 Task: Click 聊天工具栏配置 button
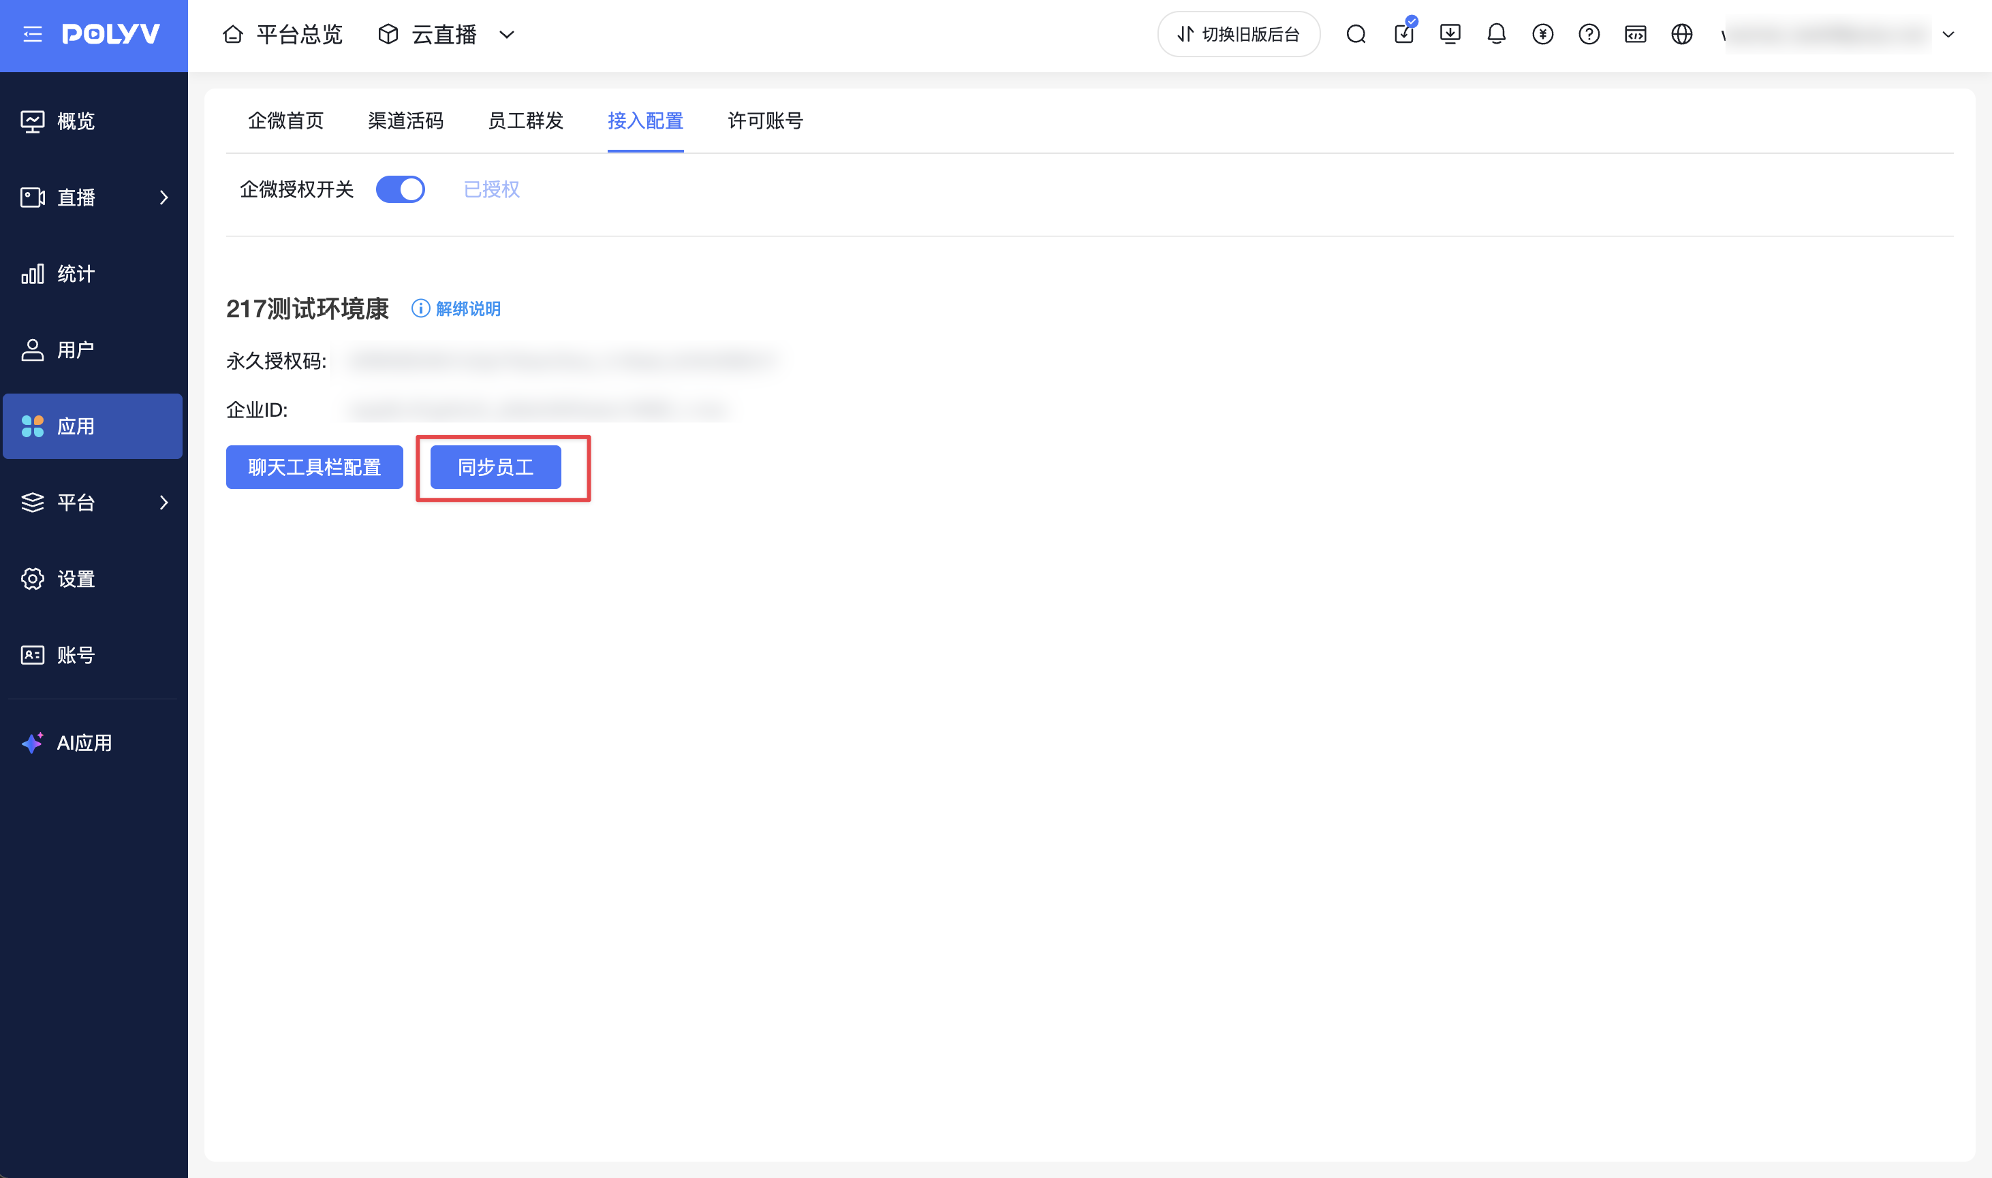pos(315,466)
